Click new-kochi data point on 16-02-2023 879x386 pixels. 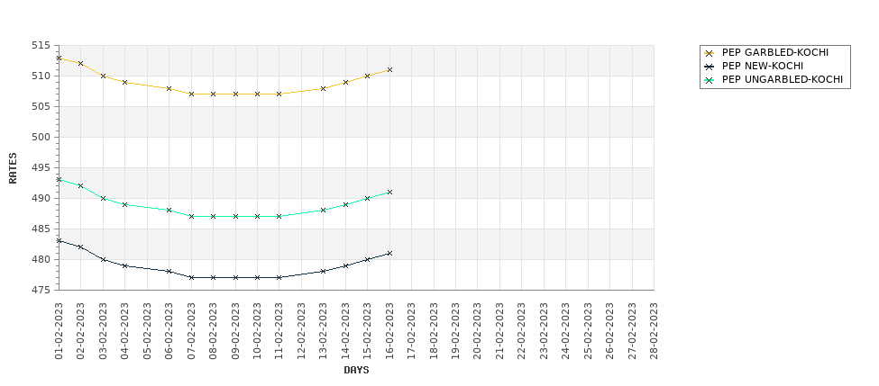(x=389, y=254)
